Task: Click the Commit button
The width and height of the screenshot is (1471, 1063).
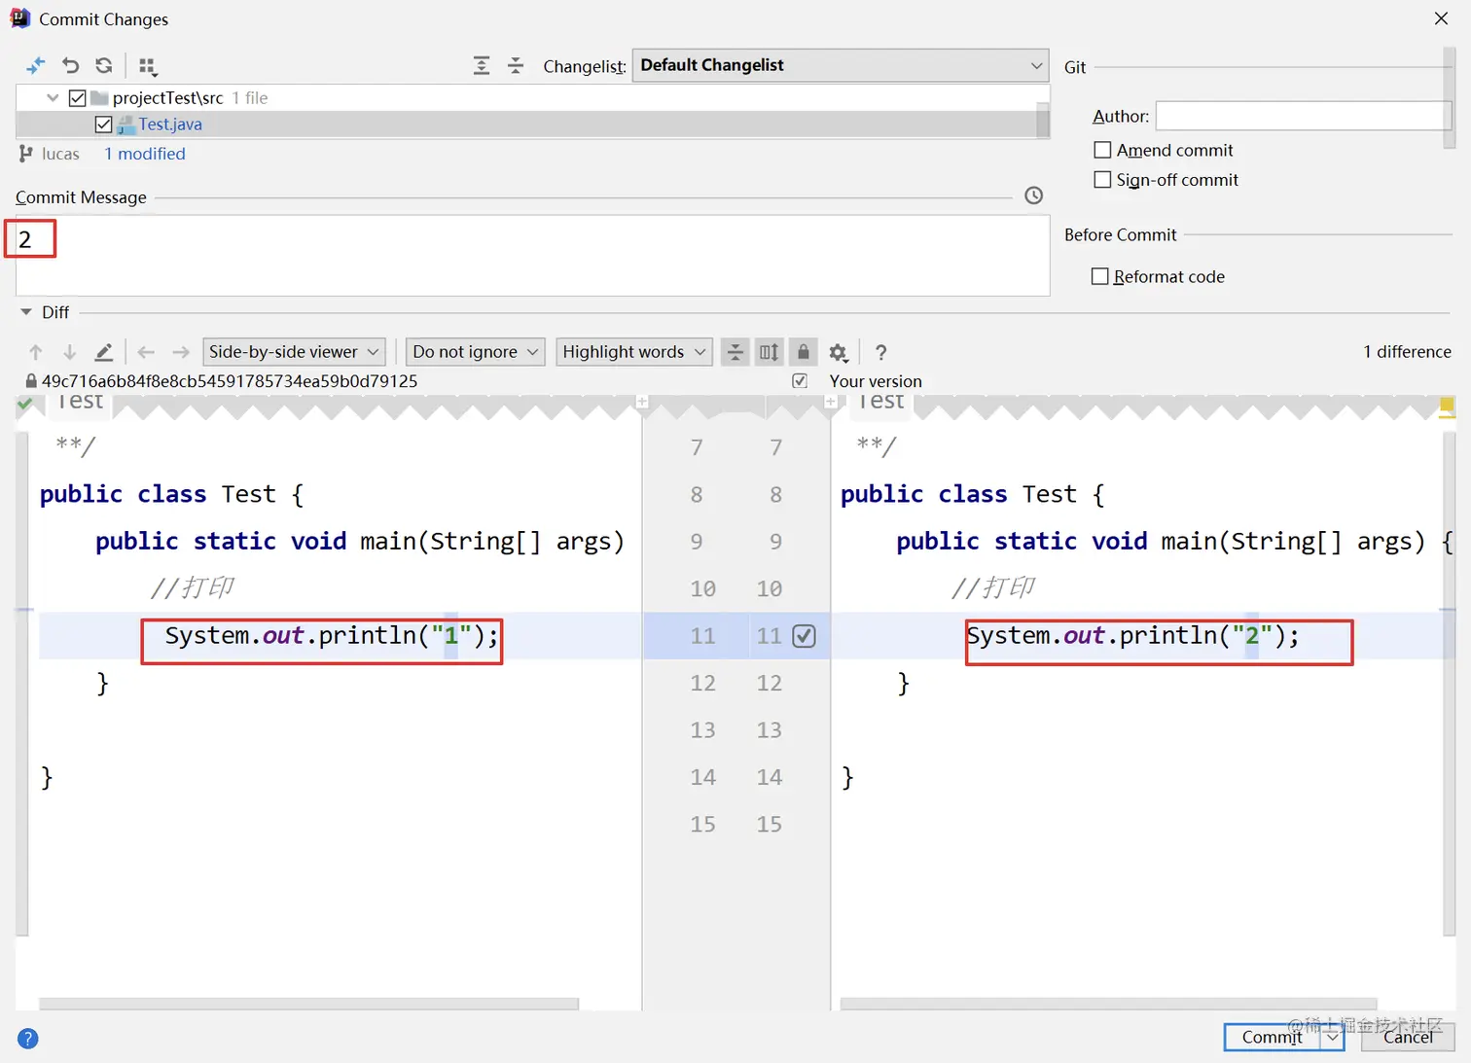Action: [1272, 1038]
